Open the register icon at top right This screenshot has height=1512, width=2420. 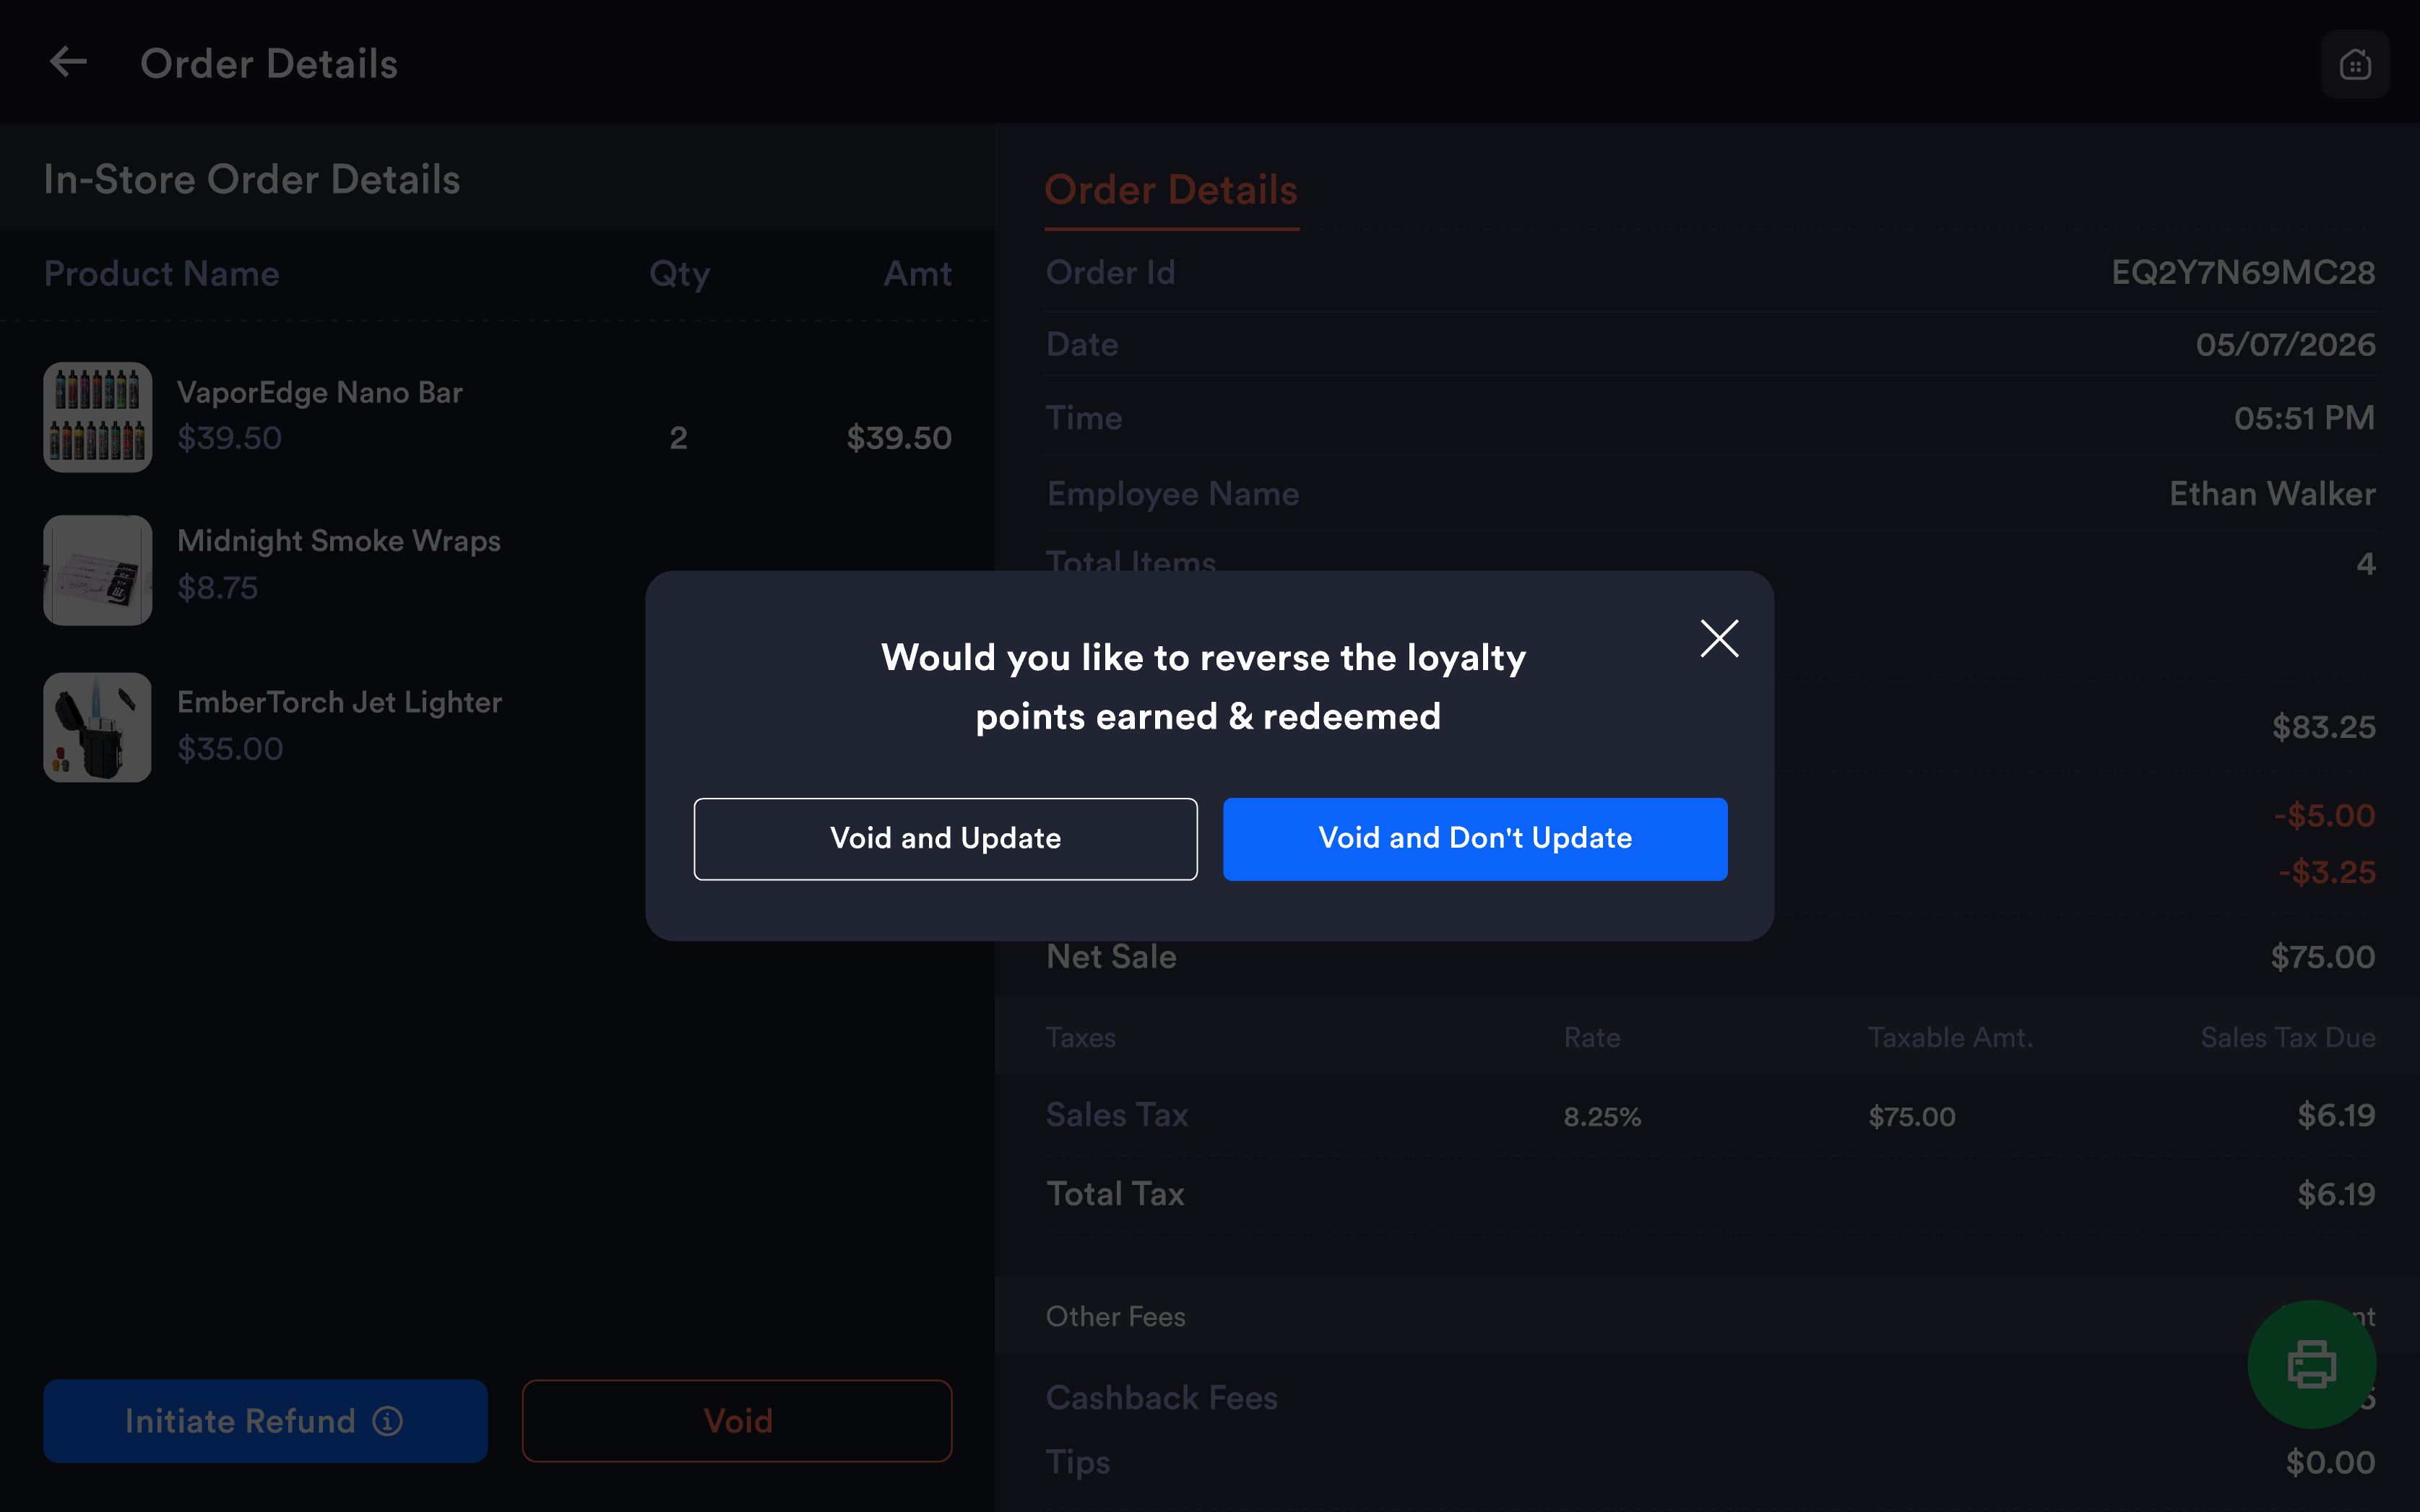pos(2355,65)
